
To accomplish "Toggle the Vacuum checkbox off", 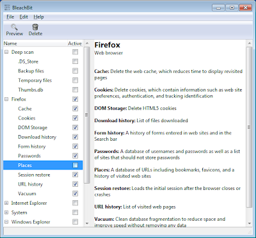I will (x=75, y=193).
